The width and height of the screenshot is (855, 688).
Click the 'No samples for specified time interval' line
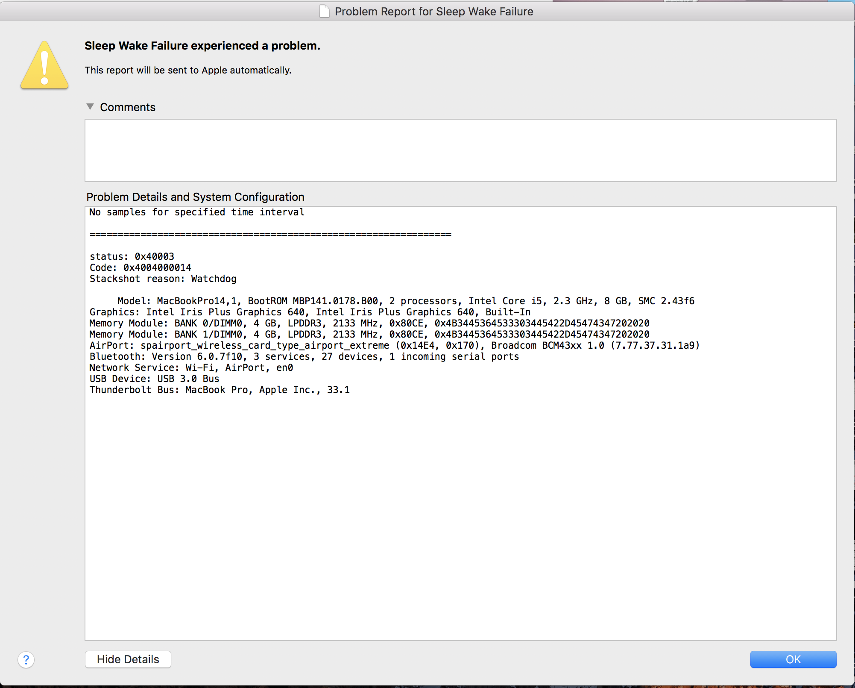(x=197, y=212)
